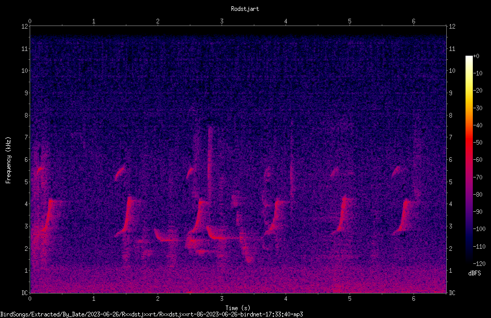
Task: Click the Rodstjart title text
Action: 245,9
